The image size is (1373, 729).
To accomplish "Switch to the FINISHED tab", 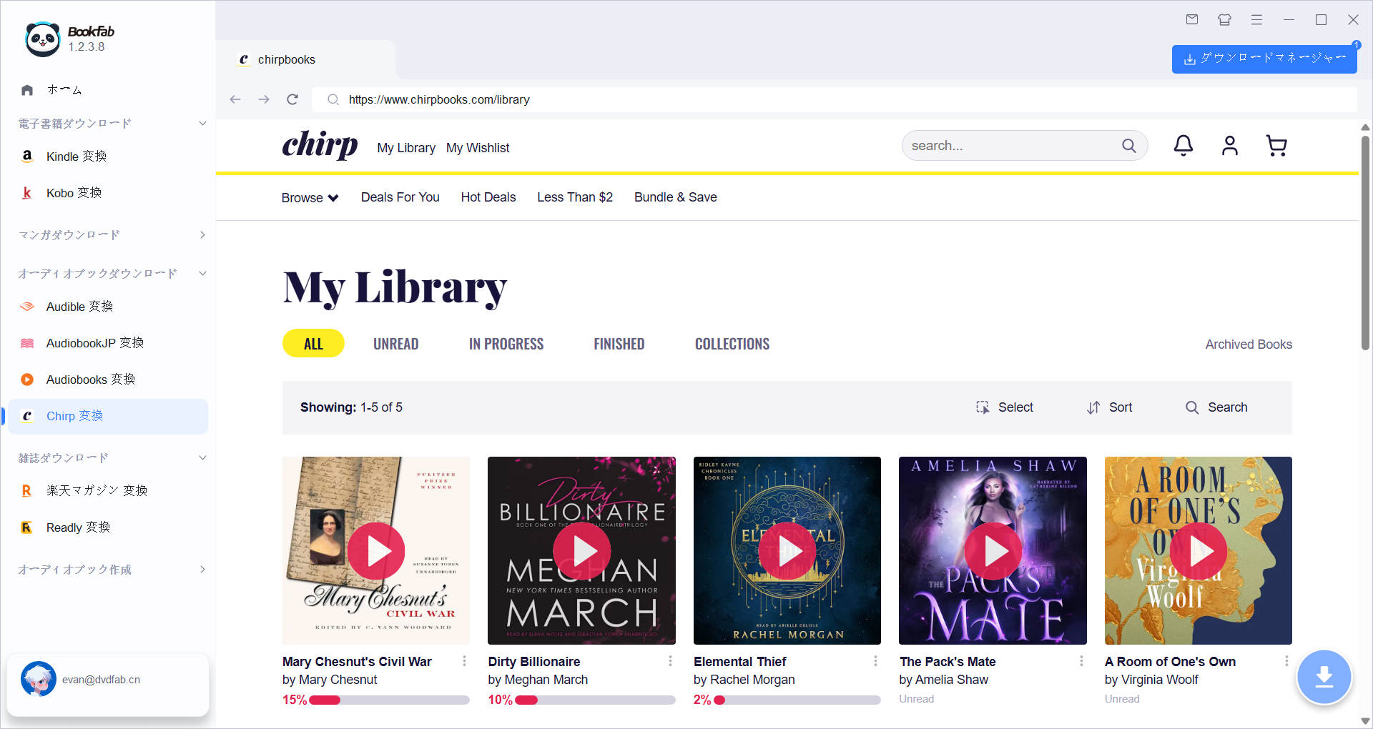I will pos(619,344).
